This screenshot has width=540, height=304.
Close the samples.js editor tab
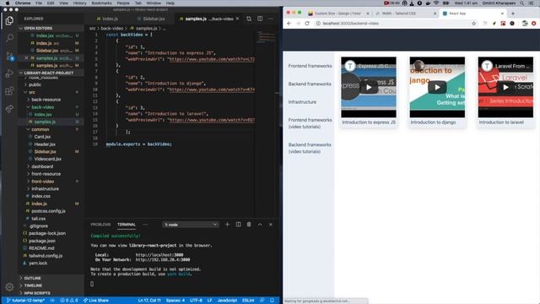point(238,19)
